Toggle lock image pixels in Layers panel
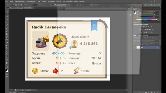Viewport: 166px width, 93px height. [143, 44]
